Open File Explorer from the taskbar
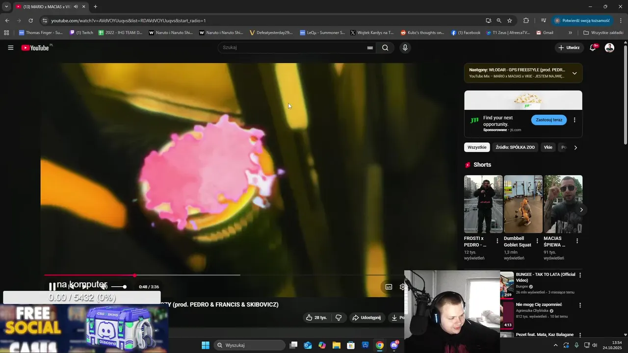 337,345
